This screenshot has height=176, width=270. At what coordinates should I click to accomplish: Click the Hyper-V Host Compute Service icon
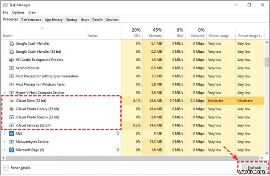click(11, 93)
